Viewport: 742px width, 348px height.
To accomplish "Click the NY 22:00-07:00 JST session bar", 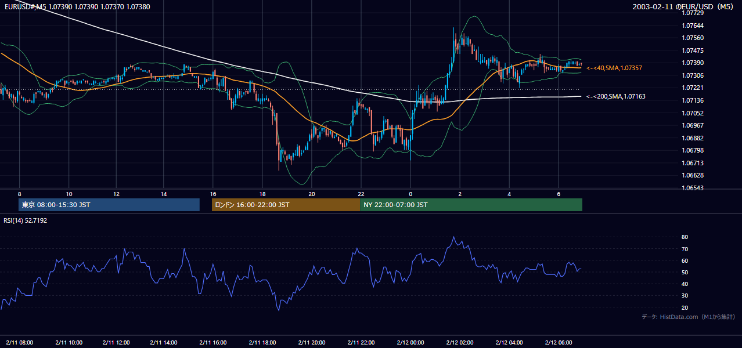I will click(x=471, y=205).
